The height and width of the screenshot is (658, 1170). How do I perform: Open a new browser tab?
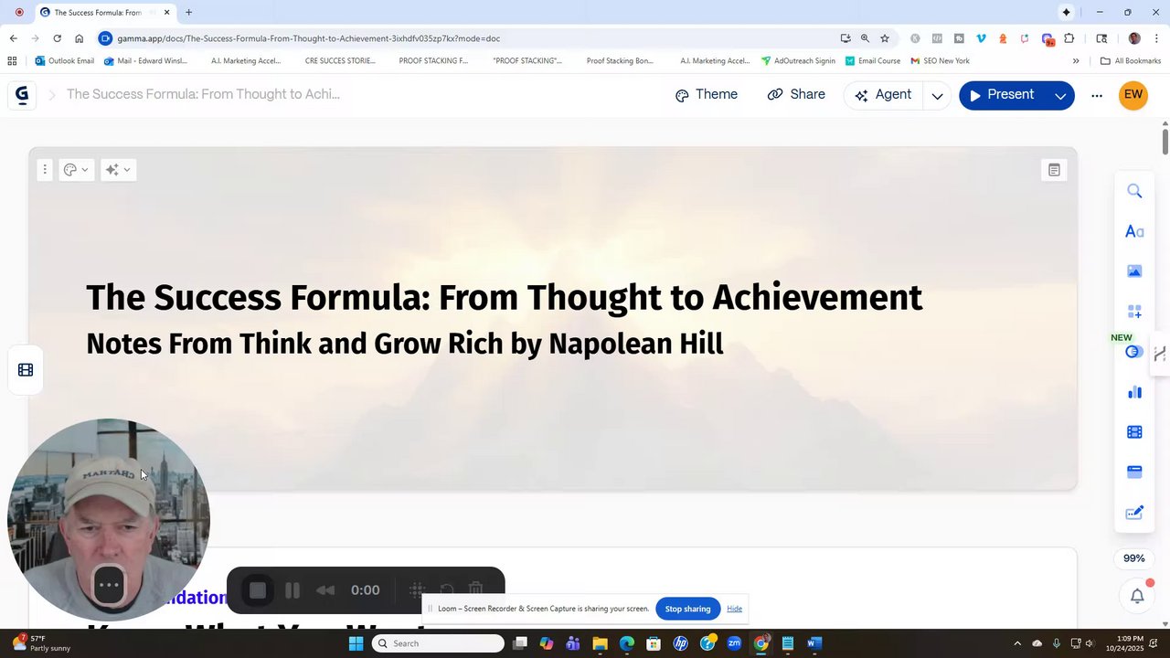[188, 13]
